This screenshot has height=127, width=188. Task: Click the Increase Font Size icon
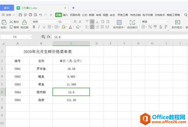pyautogui.click(x=75, y=22)
